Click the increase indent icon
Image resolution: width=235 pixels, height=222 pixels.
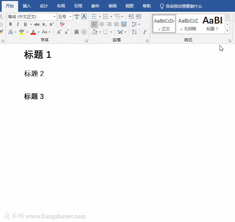click(139, 16)
